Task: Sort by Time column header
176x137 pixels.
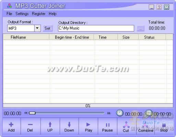Action: (x=106, y=37)
